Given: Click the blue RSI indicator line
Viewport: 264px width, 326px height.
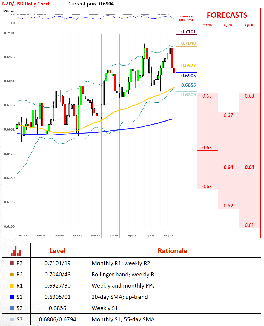Looking at the screenshot, I should coord(96,17).
